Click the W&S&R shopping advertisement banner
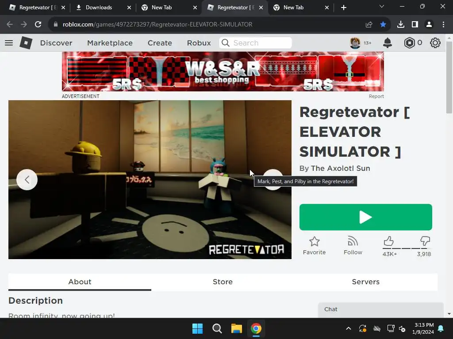453x339 pixels. (x=223, y=72)
